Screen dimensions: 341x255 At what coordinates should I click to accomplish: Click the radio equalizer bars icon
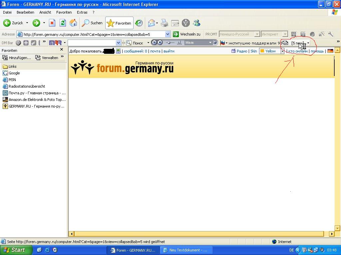click(179, 43)
